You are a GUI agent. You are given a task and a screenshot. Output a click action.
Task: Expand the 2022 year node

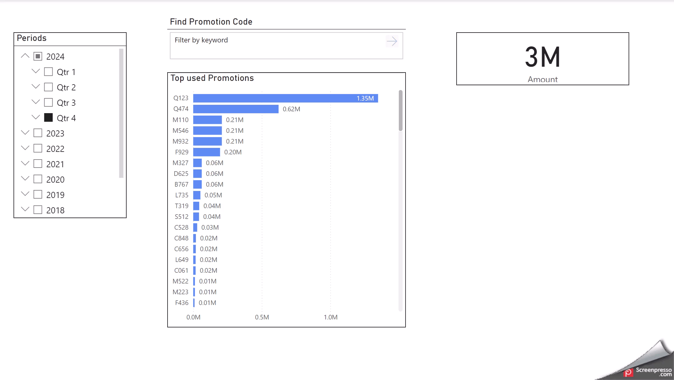(25, 148)
